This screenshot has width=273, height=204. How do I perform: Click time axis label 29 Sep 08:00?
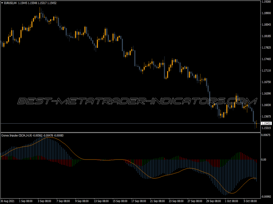tap(214, 201)
